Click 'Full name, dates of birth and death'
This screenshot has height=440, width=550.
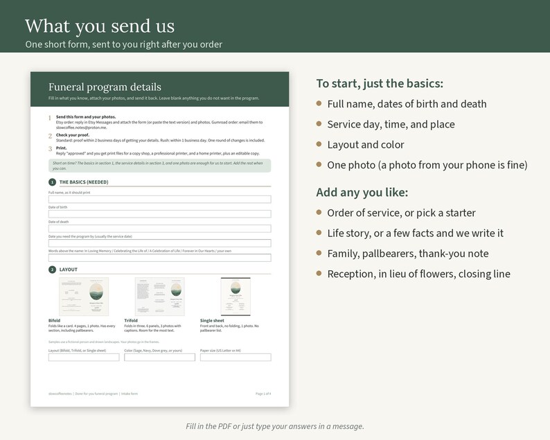coord(407,104)
